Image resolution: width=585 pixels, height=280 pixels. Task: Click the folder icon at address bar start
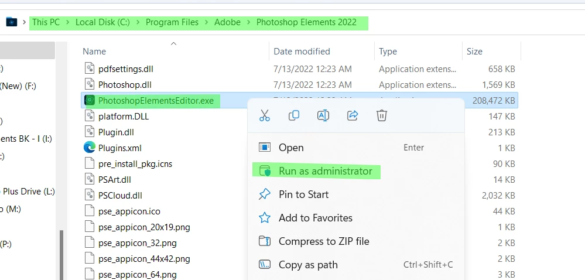(12, 22)
